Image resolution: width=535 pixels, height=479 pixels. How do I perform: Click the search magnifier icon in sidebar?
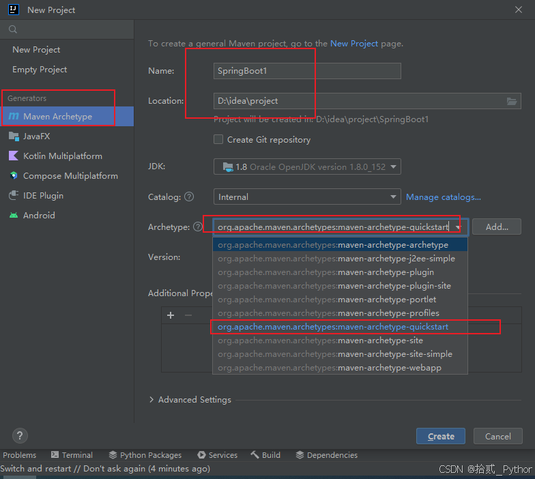(13, 29)
